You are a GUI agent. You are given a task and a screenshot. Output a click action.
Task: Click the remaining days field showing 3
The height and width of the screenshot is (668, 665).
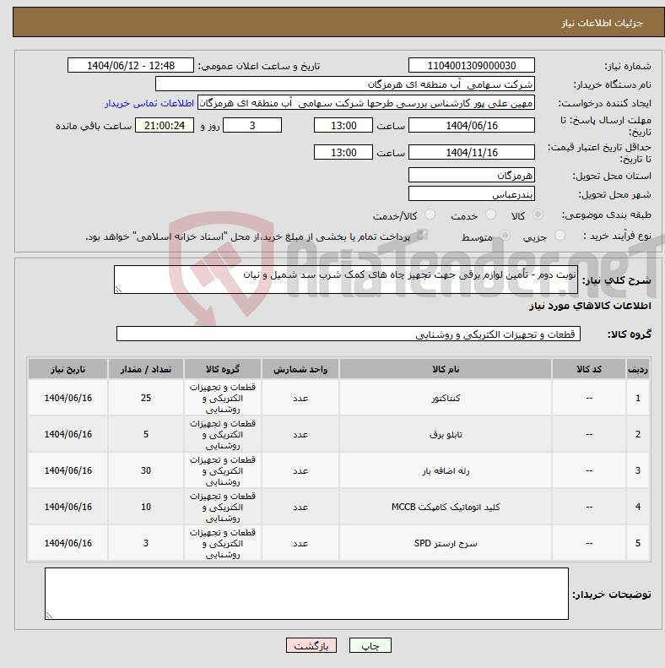point(252,125)
